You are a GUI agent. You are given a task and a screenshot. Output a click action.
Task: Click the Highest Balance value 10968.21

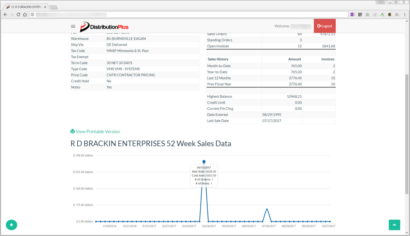294,97
